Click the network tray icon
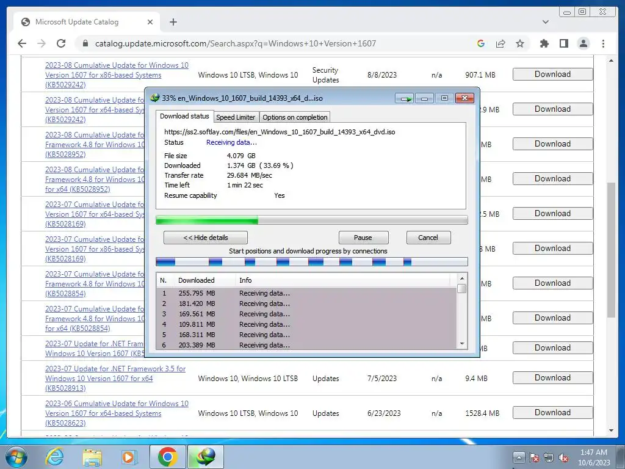 [549, 457]
